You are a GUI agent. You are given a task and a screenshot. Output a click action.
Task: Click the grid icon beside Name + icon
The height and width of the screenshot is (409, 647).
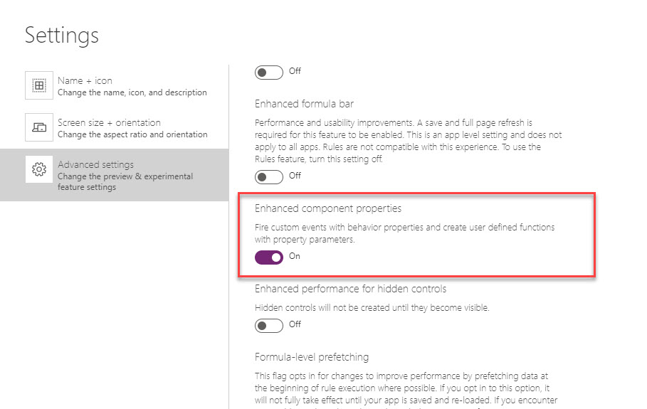coord(39,85)
